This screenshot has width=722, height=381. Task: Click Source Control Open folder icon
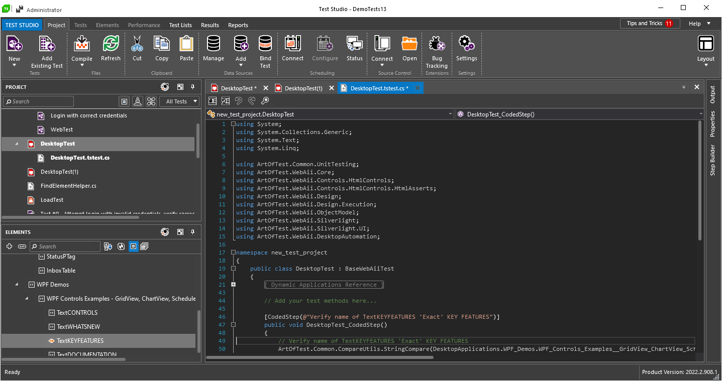409,44
